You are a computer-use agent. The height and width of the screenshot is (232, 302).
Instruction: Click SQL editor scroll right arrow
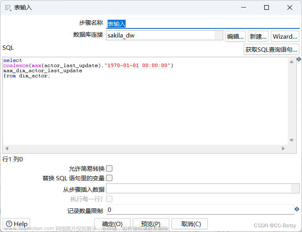tap(283, 149)
